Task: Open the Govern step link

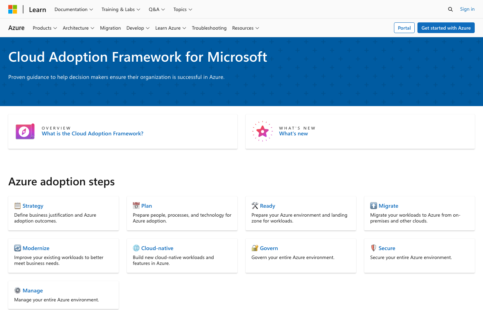Action: click(269, 248)
